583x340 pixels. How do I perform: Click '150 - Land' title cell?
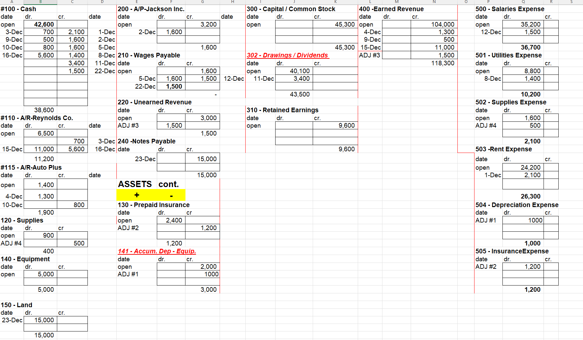16,305
